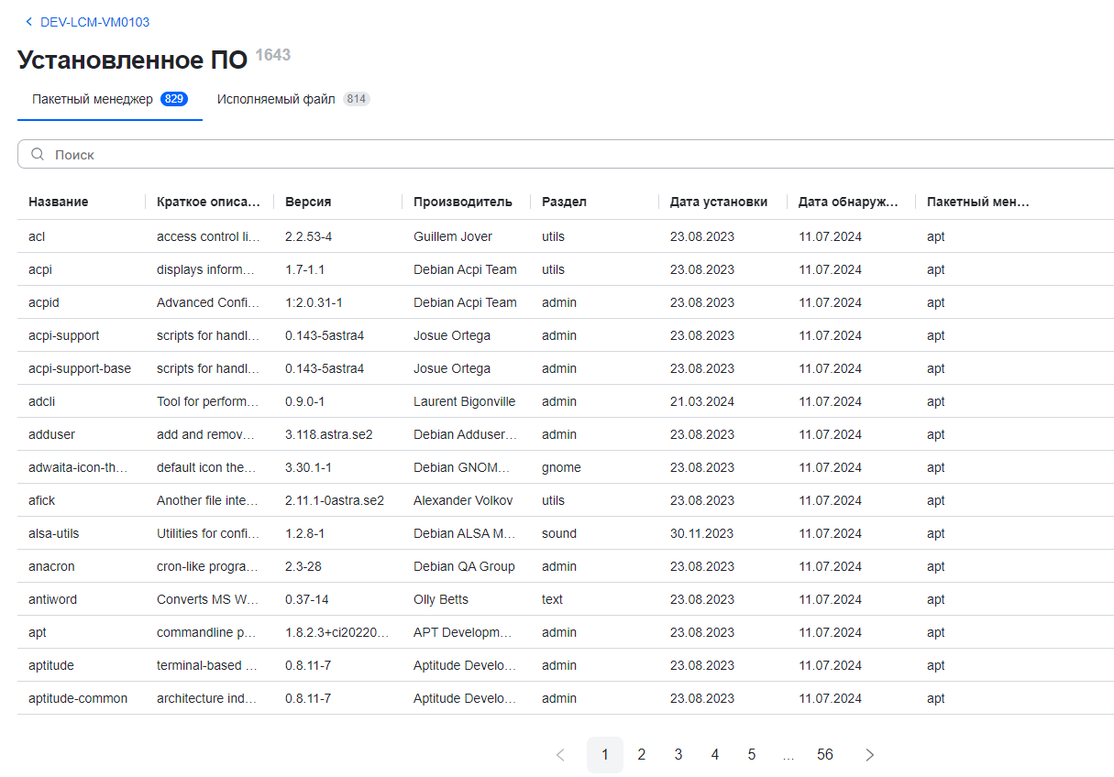This screenshot has height=777, width=1114.
Task: Sort by Дата установки column header
Action: 718,202
